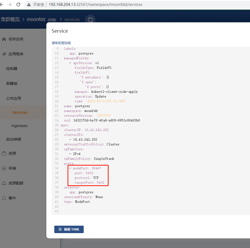
Task: Open the 公布应用 sidebar item
Action: click(13, 98)
